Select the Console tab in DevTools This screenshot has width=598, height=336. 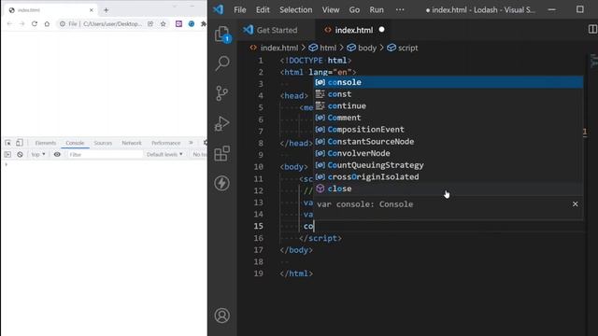click(x=75, y=143)
